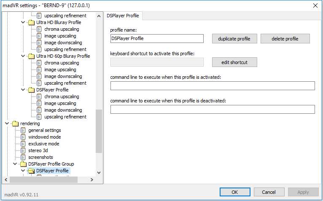Click upscaling refinement icon under Ultra HD 60p Profile

point(39,83)
